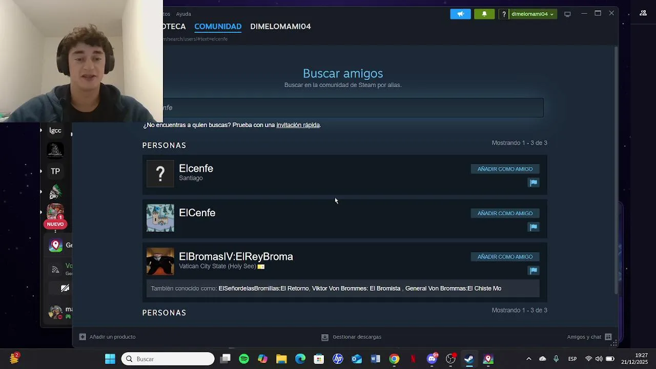Click the OneDrive cloud tray icon
656x369 pixels.
point(543,359)
